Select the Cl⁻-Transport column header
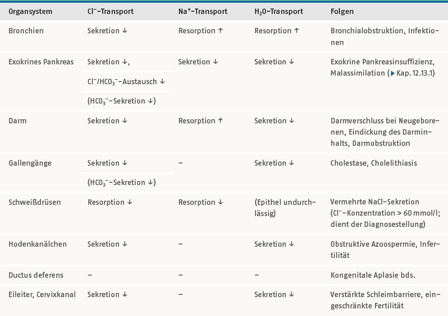Viewport: 448px width, 316px height. click(x=110, y=11)
